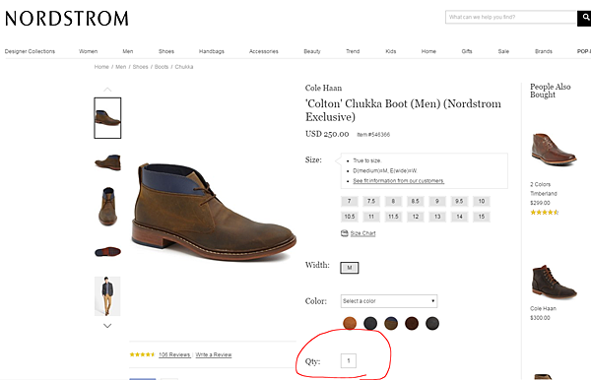
Task: Click the five-star rating icons
Action: 142,354
